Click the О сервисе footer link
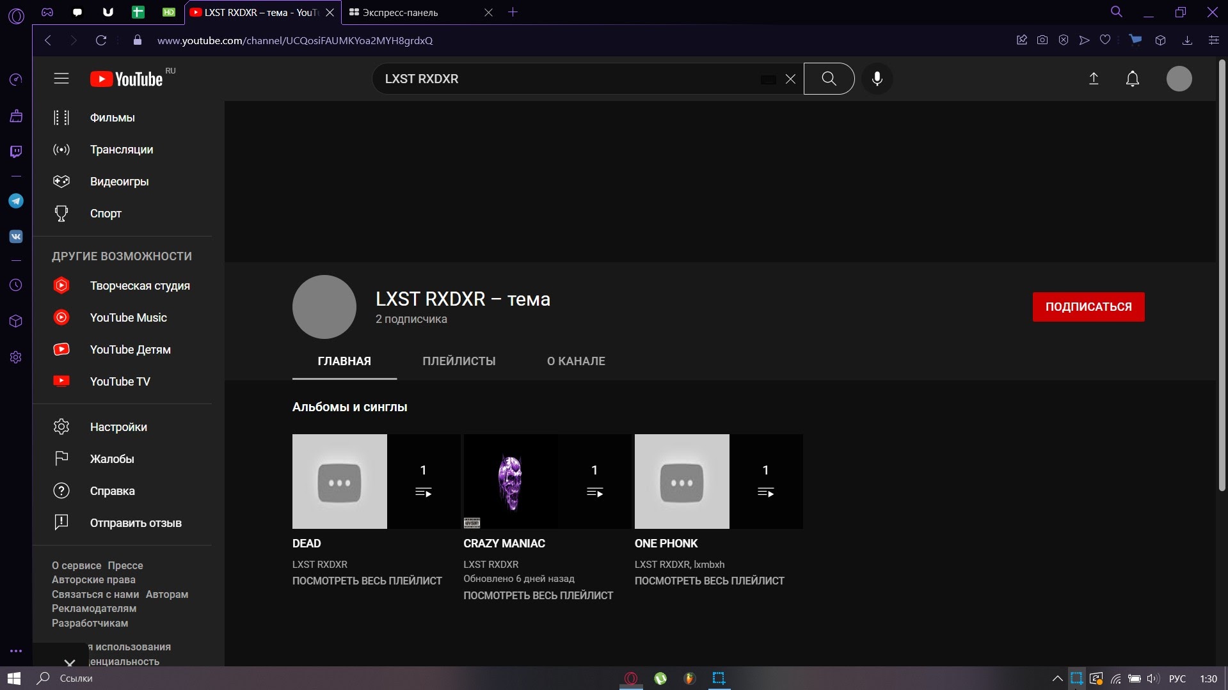Viewport: 1228px width, 690px height. [x=76, y=565]
